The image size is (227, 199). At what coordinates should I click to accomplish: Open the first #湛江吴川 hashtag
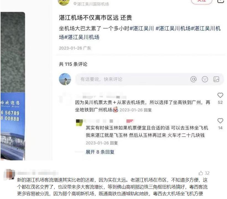142,28
